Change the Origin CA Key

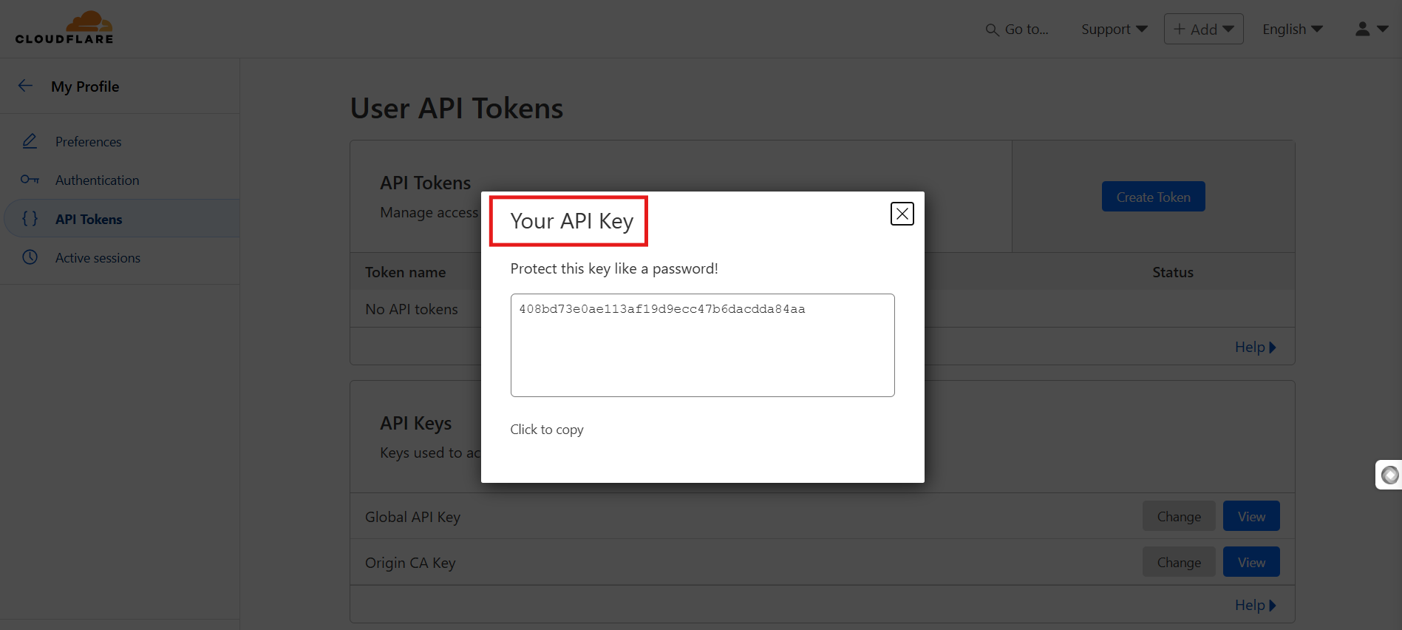point(1178,562)
